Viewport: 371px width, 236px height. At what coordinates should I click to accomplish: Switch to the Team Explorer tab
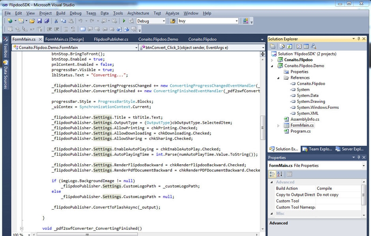[x=318, y=149]
